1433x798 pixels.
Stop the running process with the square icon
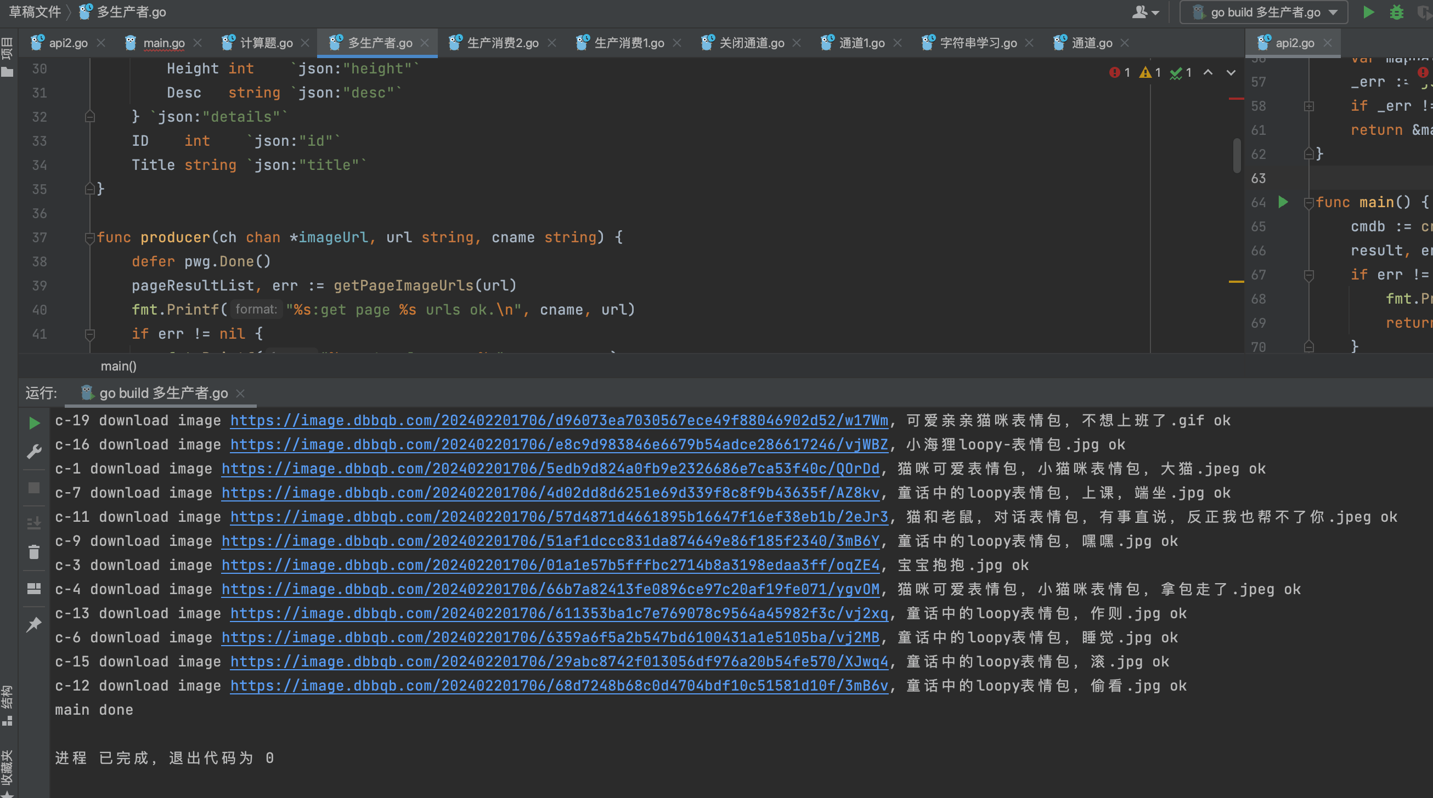pos(34,488)
